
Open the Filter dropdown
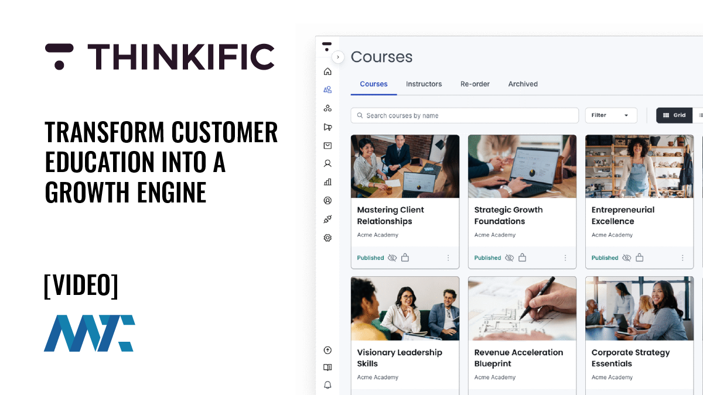(x=611, y=115)
